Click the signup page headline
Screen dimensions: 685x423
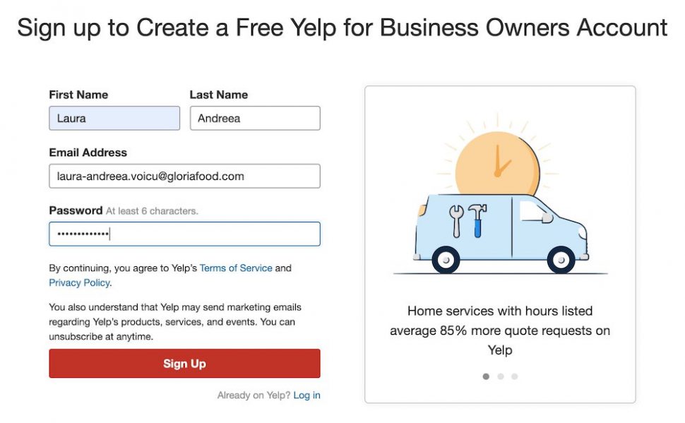(x=342, y=28)
